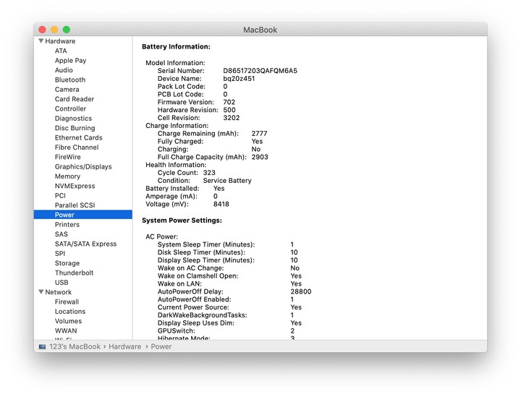Select SPI in the sidebar
Screen dimensions: 521x397
pos(60,253)
